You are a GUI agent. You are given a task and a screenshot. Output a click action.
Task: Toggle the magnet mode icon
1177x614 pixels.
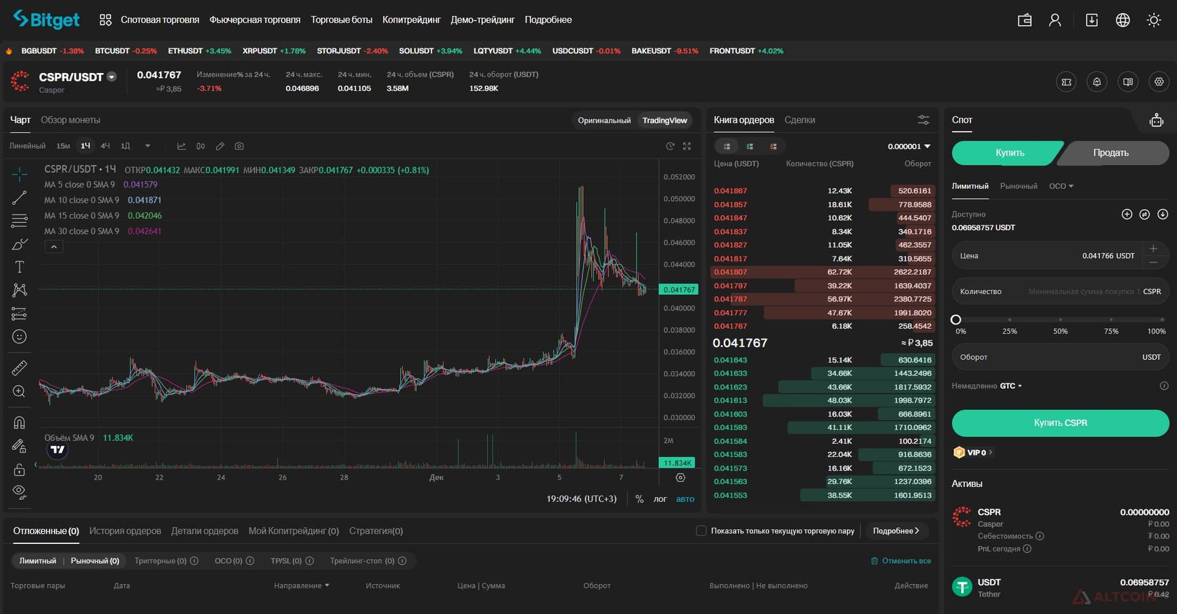[19, 423]
